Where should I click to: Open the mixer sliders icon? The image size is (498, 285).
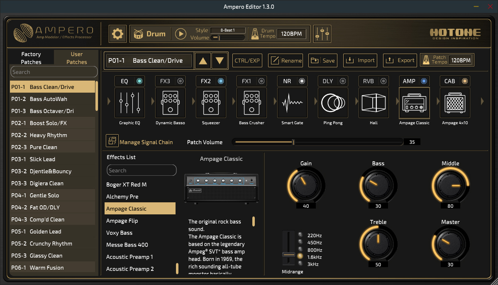tap(322, 34)
